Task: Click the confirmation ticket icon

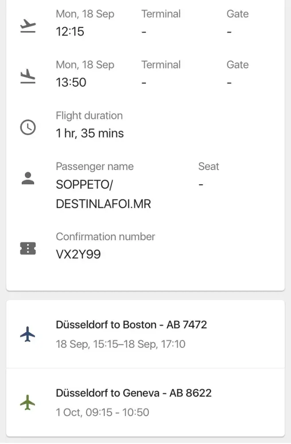Action: (28, 249)
